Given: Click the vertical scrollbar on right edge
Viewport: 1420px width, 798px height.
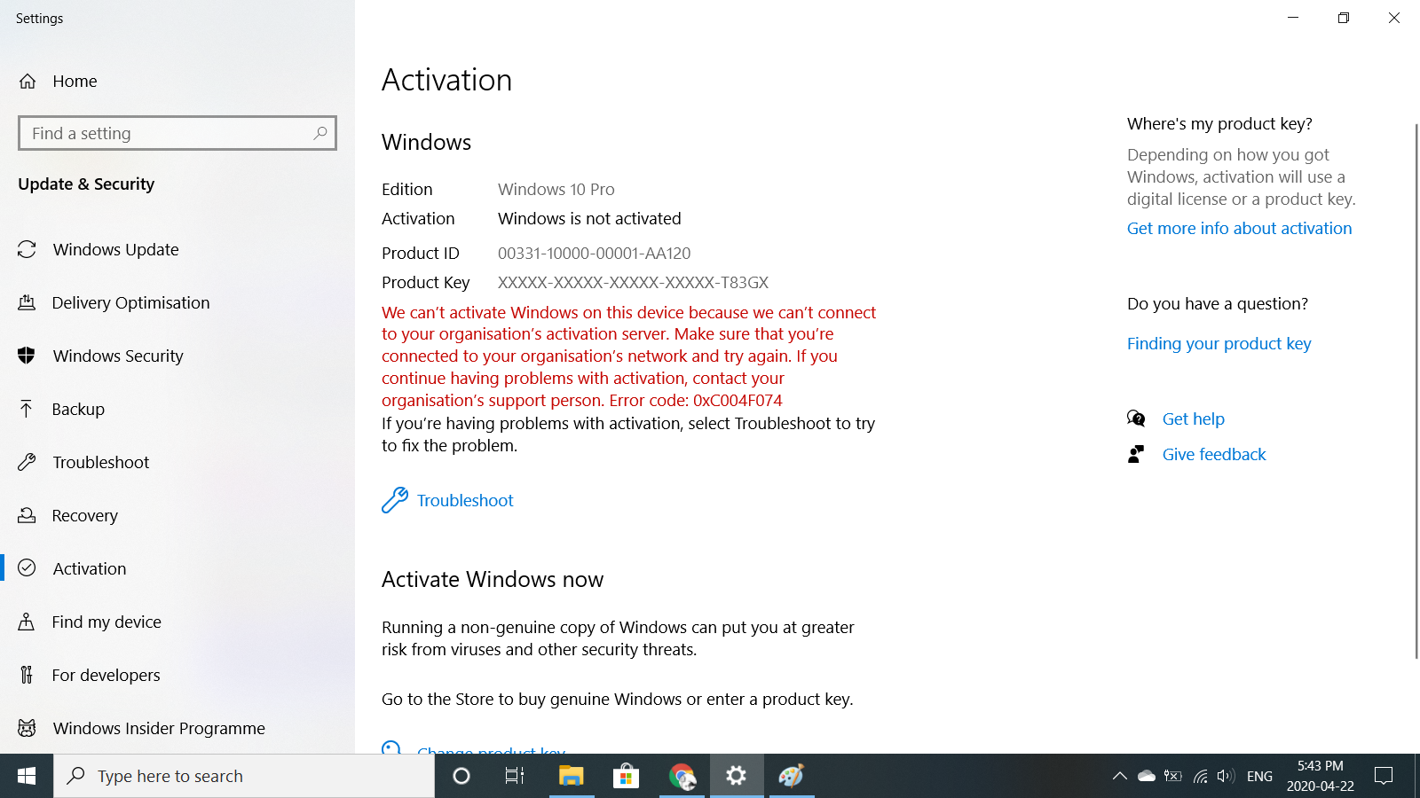Looking at the screenshot, I should 1416,390.
